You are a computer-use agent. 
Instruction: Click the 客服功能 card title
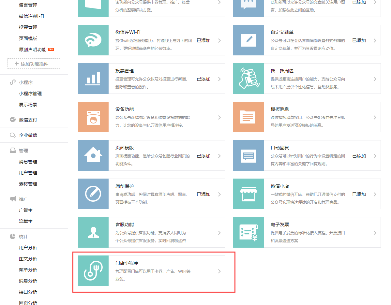pyautogui.click(x=125, y=225)
